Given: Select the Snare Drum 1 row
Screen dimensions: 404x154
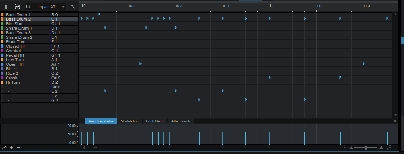Looking at the screenshot, I should [x=39, y=28].
